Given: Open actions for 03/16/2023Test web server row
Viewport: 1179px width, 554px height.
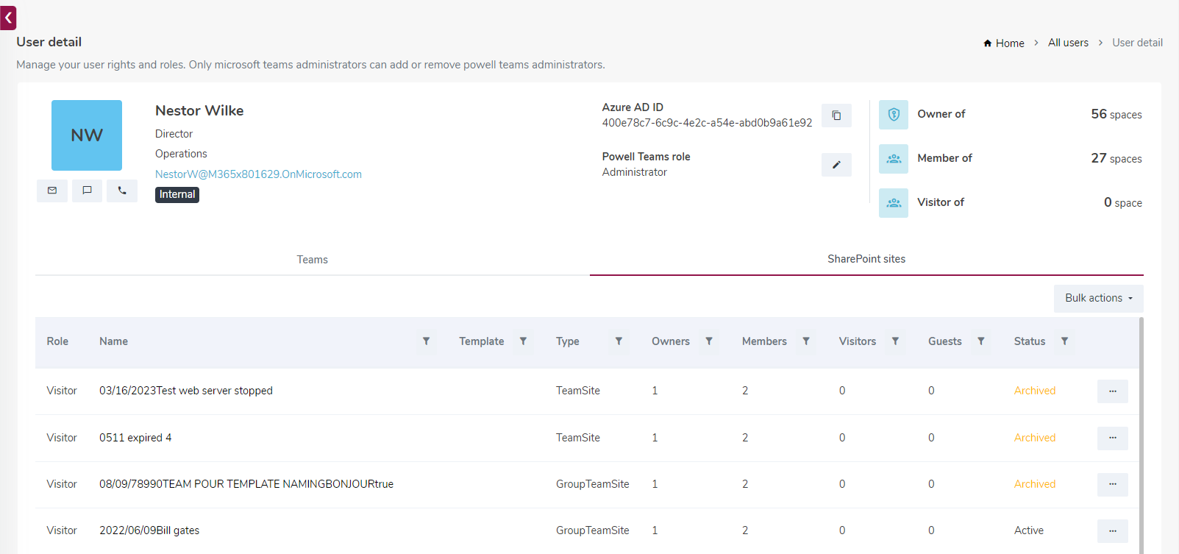Looking at the screenshot, I should pos(1113,391).
